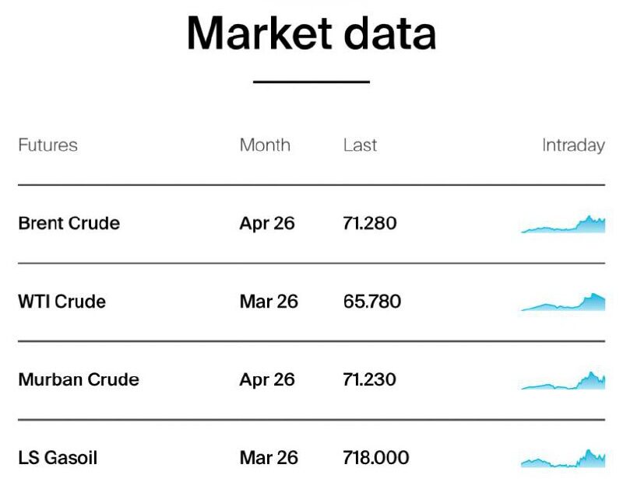The width and height of the screenshot is (623, 482).
Task: Click Brent Crude last price 71.280
Action: click(370, 223)
